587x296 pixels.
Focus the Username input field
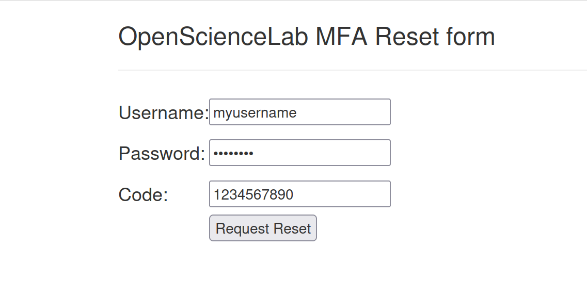click(x=299, y=112)
